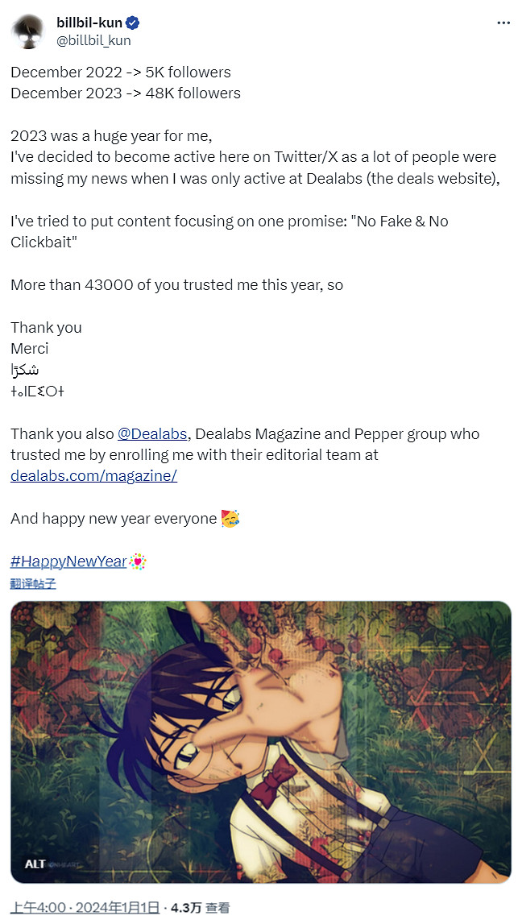Show the image ALT description badge
The image size is (518, 924).
[35, 864]
